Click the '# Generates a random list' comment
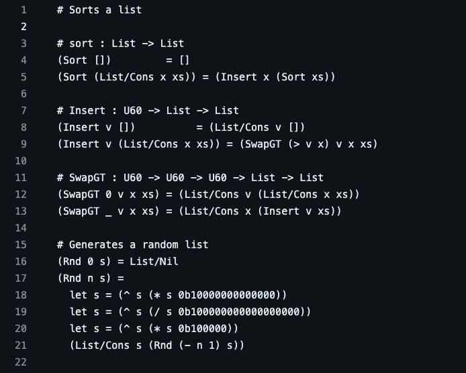466x373 pixels. click(132, 245)
